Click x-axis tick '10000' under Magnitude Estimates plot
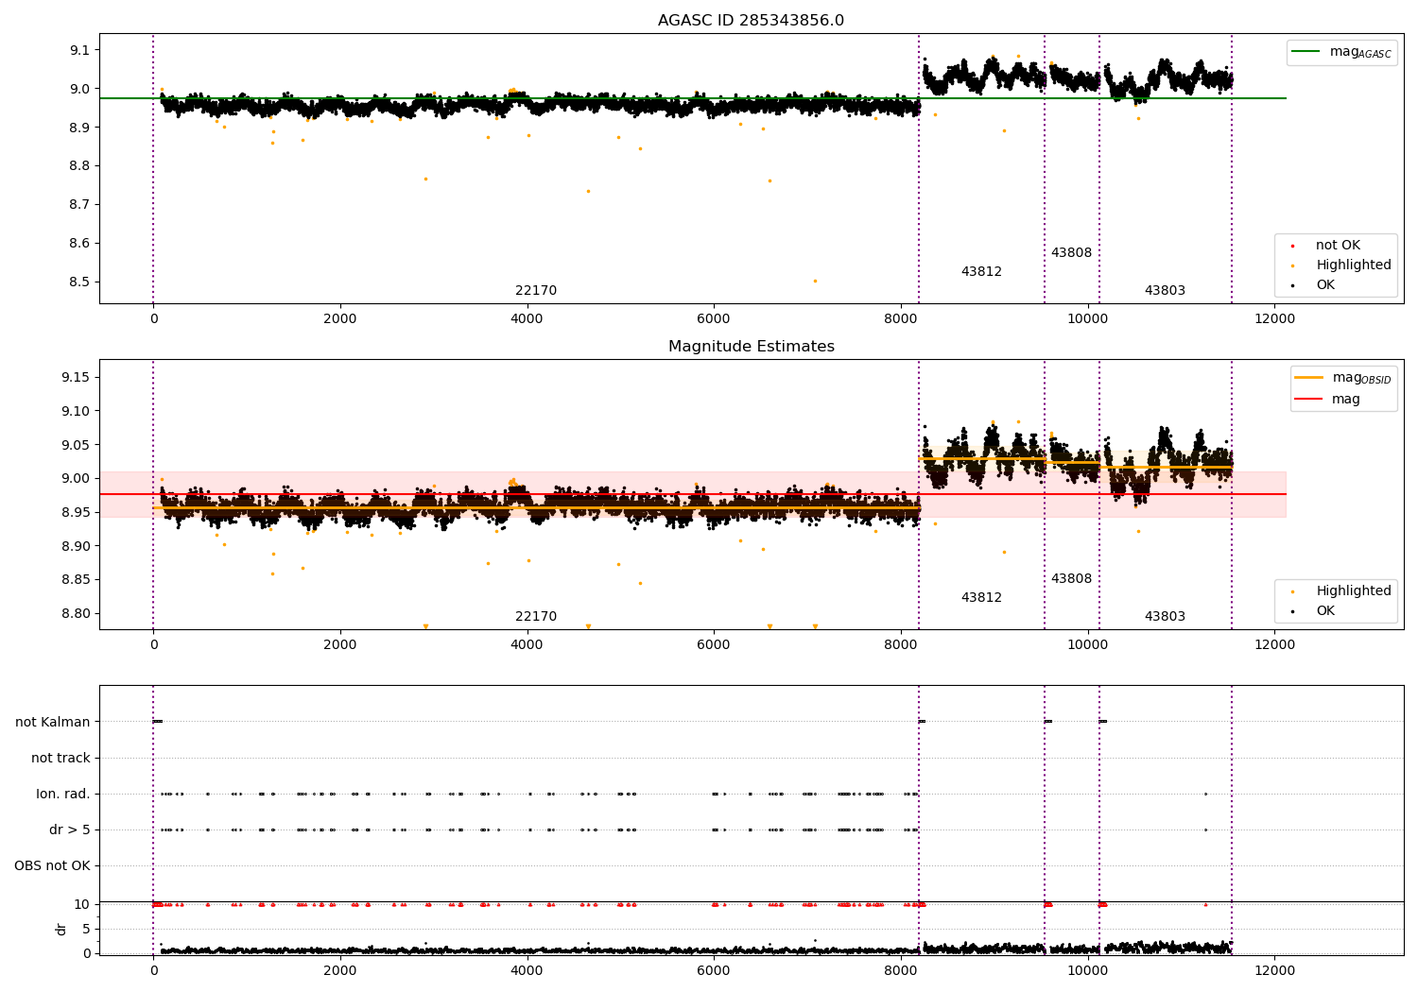1418x992 pixels. coord(1087,645)
